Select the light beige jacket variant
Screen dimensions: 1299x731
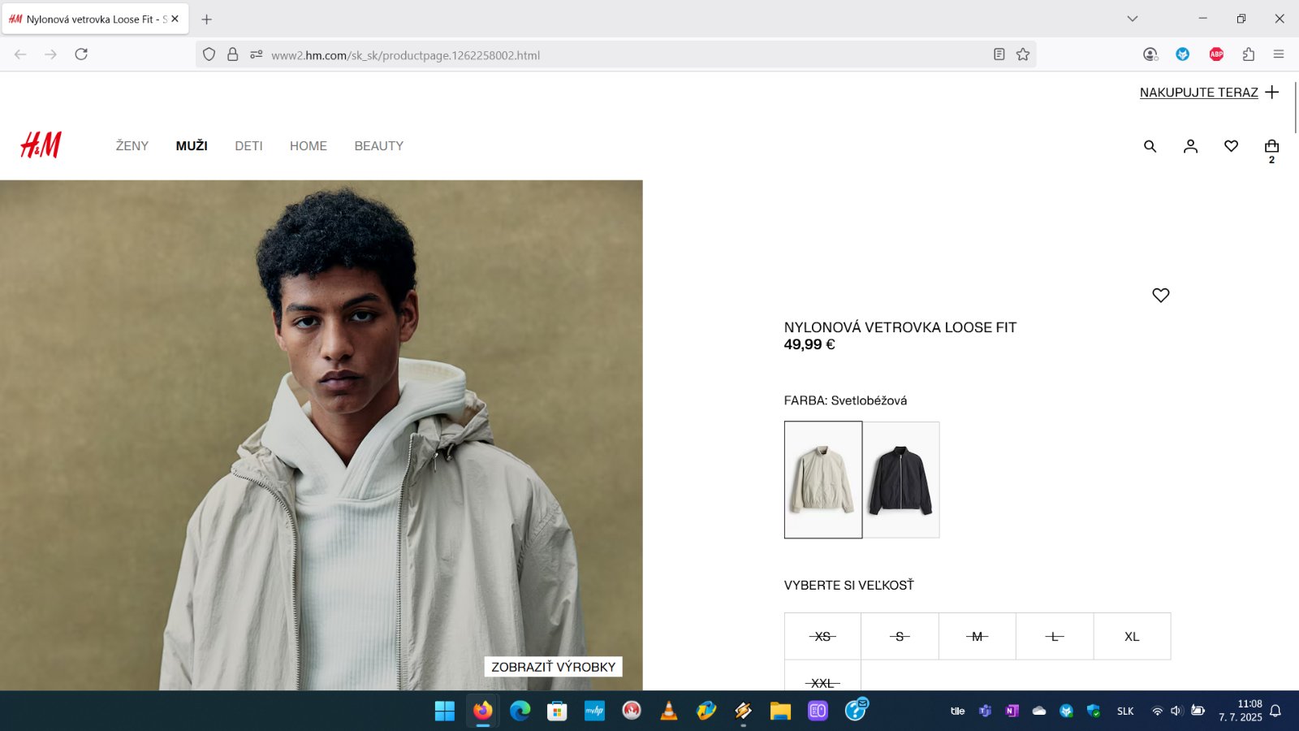[x=822, y=480]
